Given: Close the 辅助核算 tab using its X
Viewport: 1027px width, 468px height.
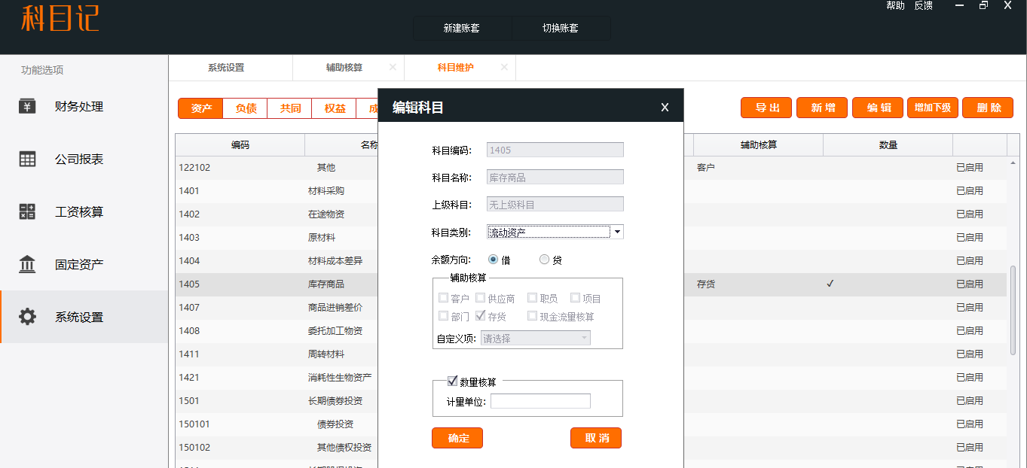Looking at the screenshot, I should click(393, 67).
